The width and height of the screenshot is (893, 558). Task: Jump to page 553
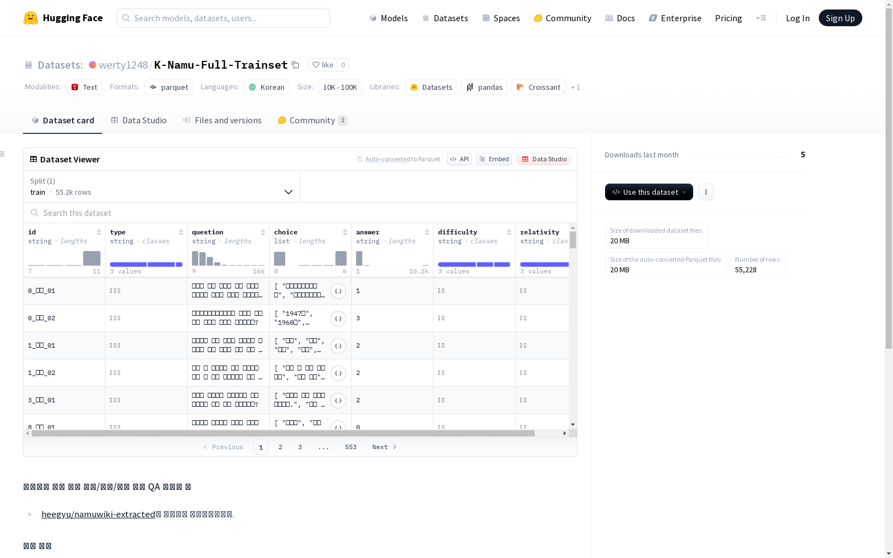[x=351, y=447]
